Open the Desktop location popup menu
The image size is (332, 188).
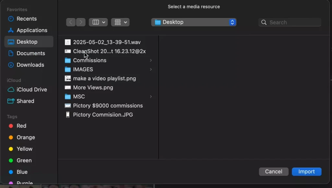[x=194, y=22]
